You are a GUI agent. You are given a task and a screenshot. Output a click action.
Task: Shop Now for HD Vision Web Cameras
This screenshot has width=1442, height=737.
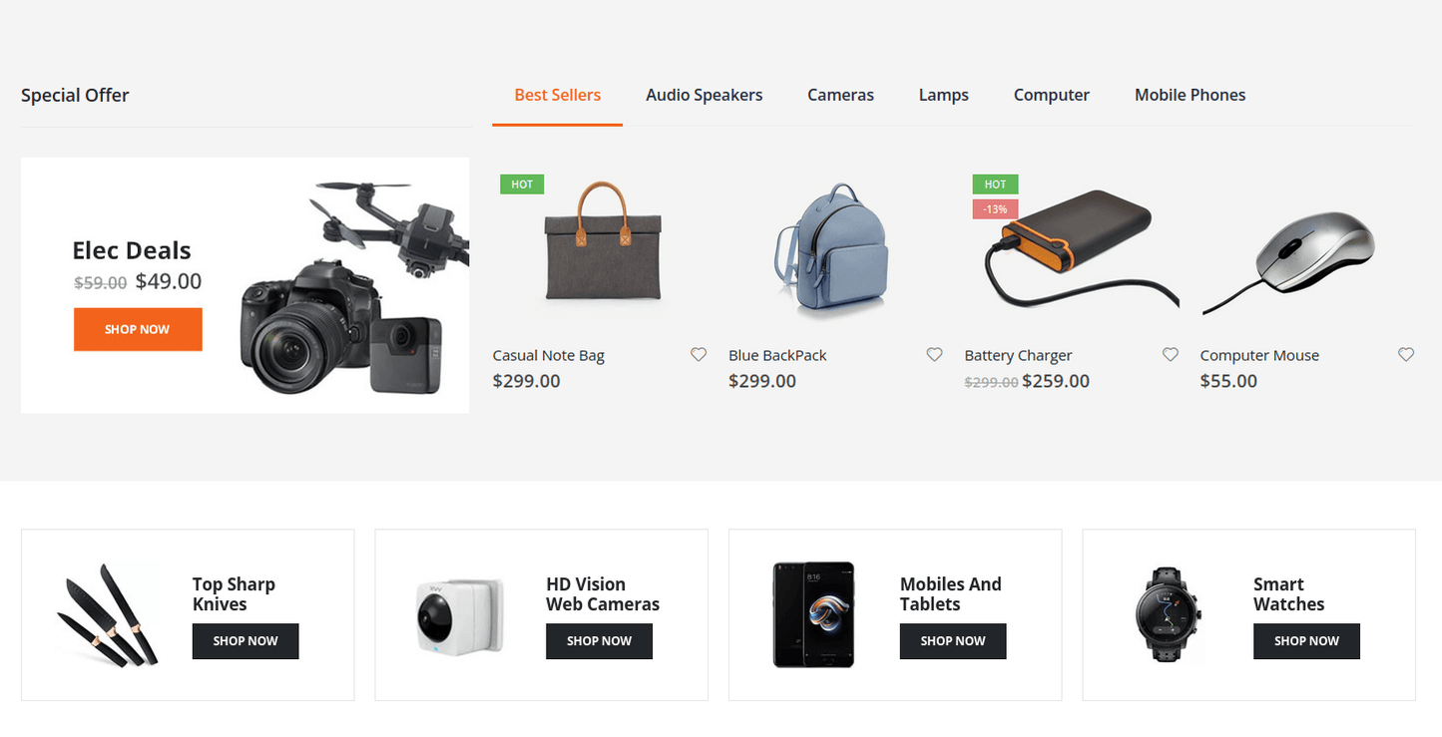[599, 641]
